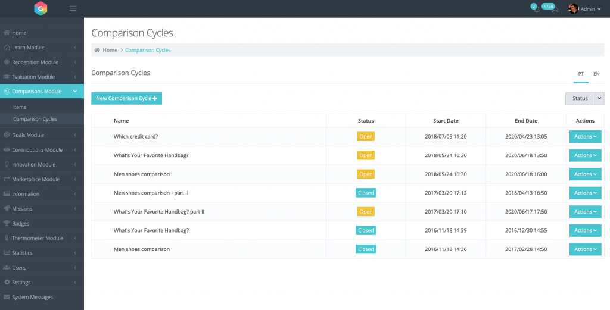Open the Status filter dropdown arrow

coord(599,98)
